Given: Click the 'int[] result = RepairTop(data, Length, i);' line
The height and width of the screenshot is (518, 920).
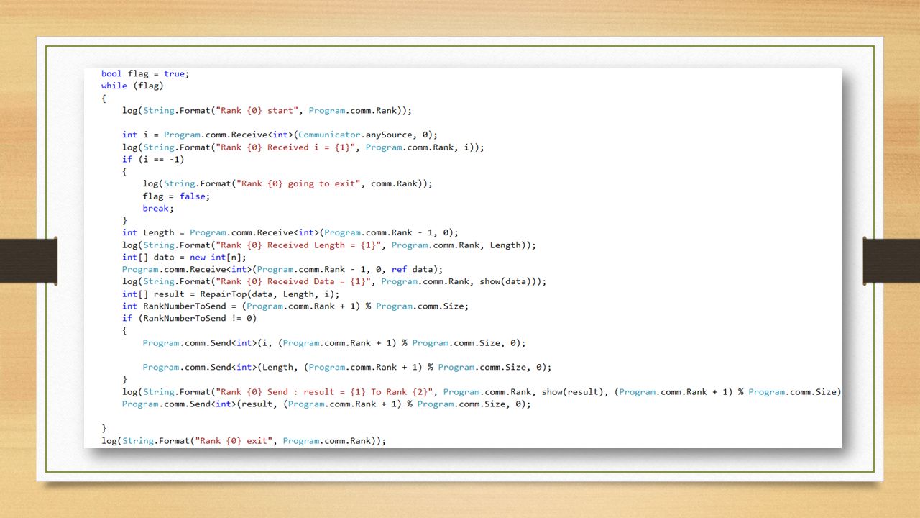Looking at the screenshot, I should pyautogui.click(x=231, y=294).
